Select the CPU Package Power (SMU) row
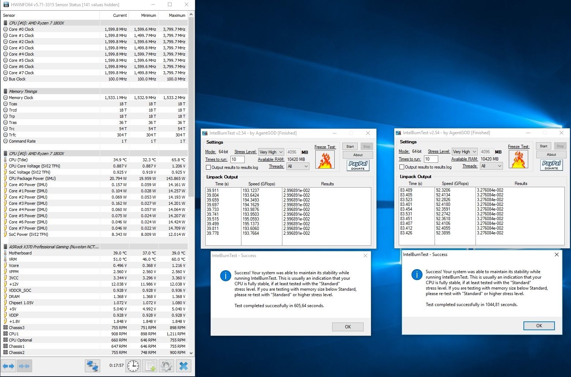Image resolution: width=571 pixels, height=377 pixels. click(94, 178)
